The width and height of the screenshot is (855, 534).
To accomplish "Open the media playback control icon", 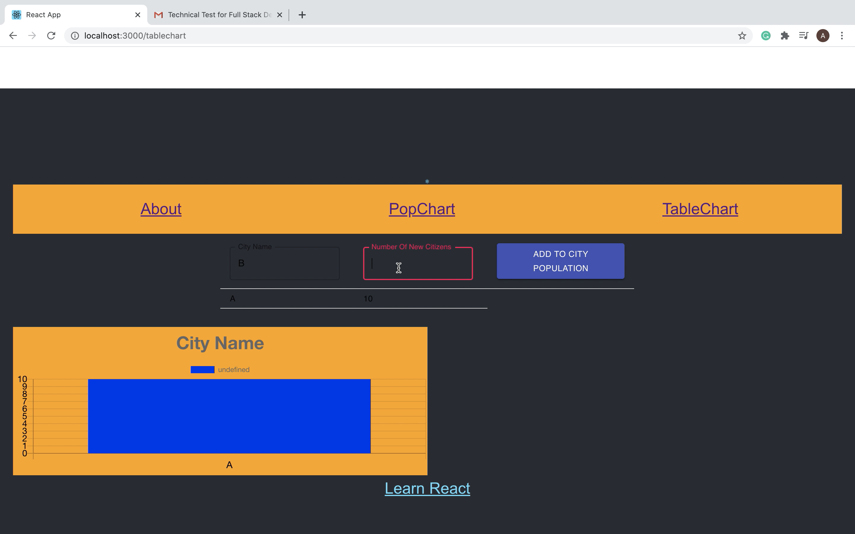I will [x=803, y=35].
